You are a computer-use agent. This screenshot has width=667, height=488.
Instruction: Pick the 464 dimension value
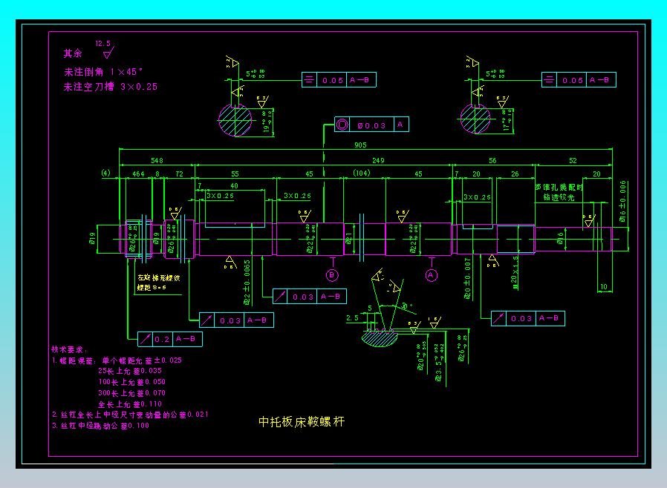pos(138,174)
